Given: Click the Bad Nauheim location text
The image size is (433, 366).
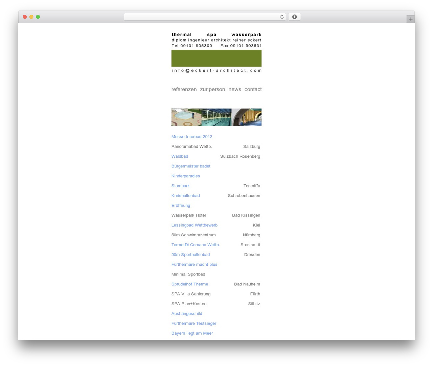Looking at the screenshot, I should (247, 284).
